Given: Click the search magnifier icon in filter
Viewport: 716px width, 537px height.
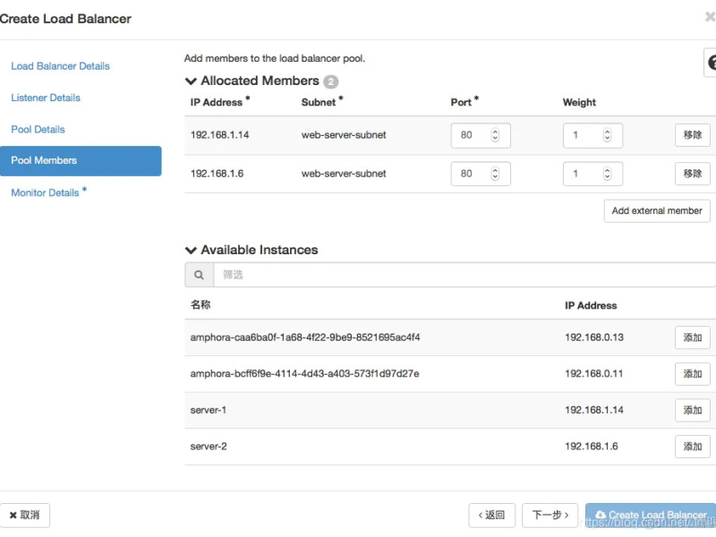Looking at the screenshot, I should 199,275.
